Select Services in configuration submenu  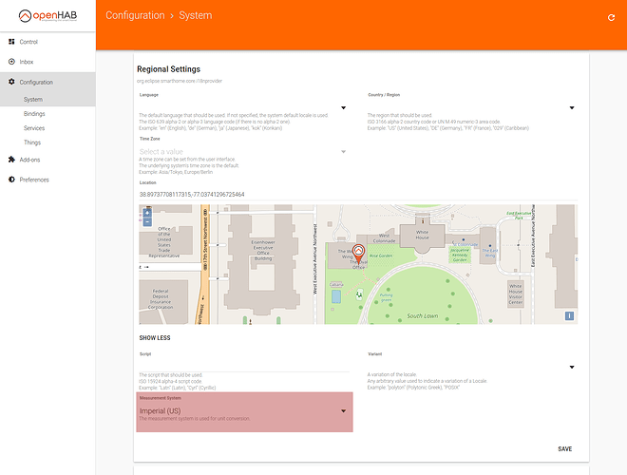34,127
